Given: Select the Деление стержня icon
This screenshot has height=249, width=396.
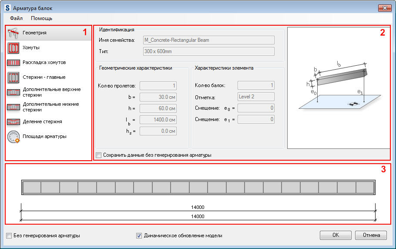Looking at the screenshot, I should pyautogui.click(x=13, y=122).
